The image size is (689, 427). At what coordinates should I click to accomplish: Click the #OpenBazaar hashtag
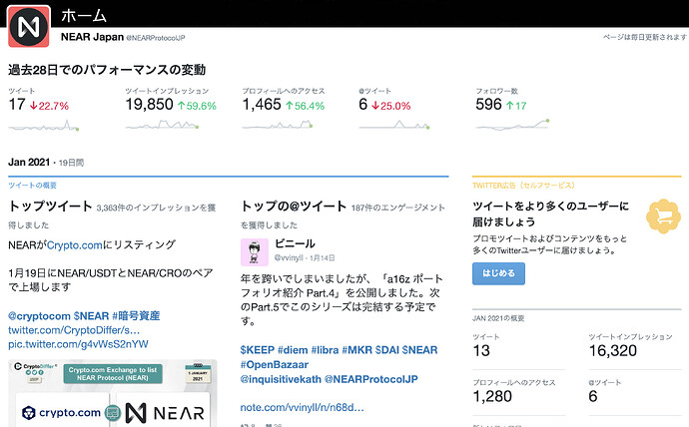(275, 365)
